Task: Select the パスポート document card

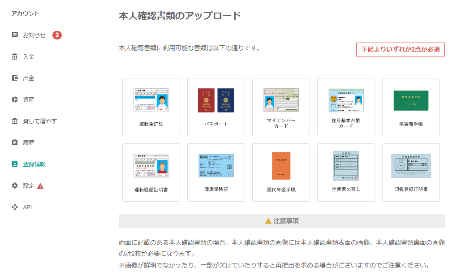Action: [216, 107]
